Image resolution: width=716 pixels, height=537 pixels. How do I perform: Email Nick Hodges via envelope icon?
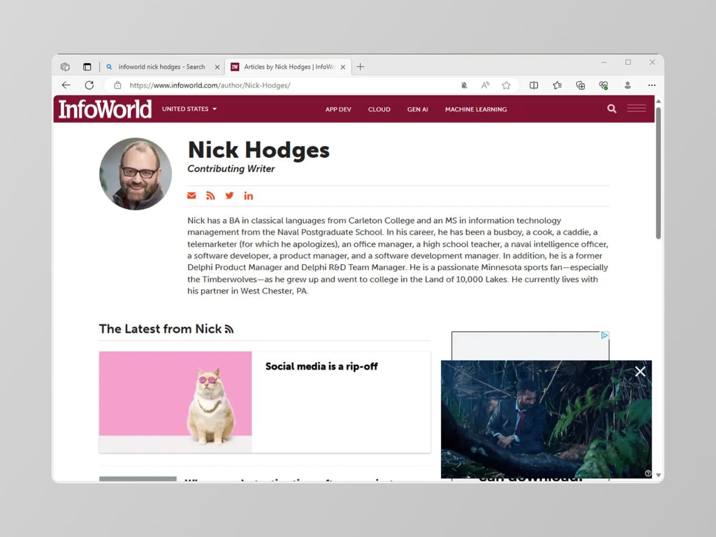click(x=192, y=195)
